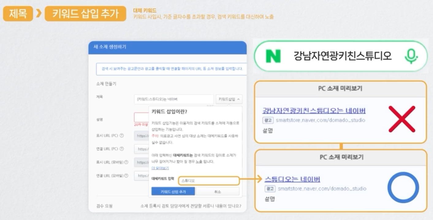Click the 제목 input with {키워드:스튜디오}는 네이버
Screen dimensions: 433x220
click(x=174, y=99)
